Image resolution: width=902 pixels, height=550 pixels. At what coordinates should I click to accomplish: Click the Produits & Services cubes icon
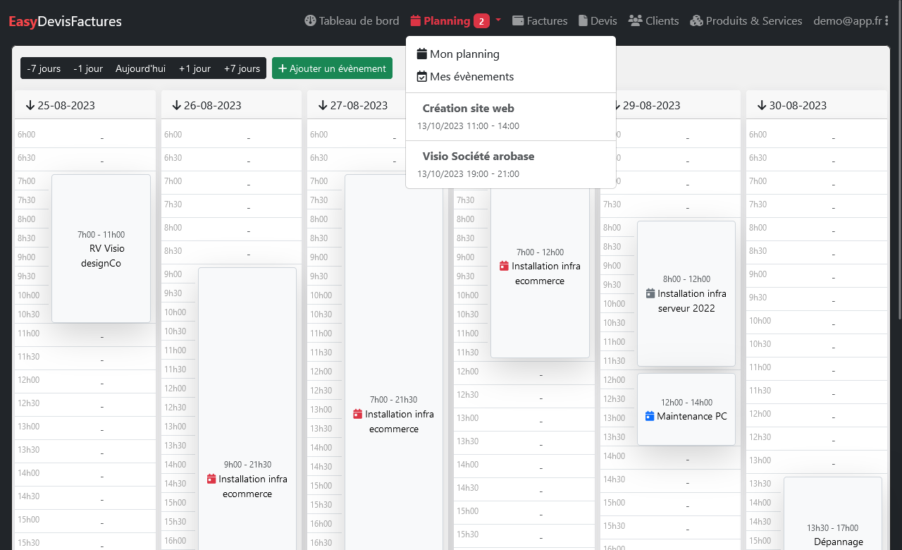tap(696, 20)
